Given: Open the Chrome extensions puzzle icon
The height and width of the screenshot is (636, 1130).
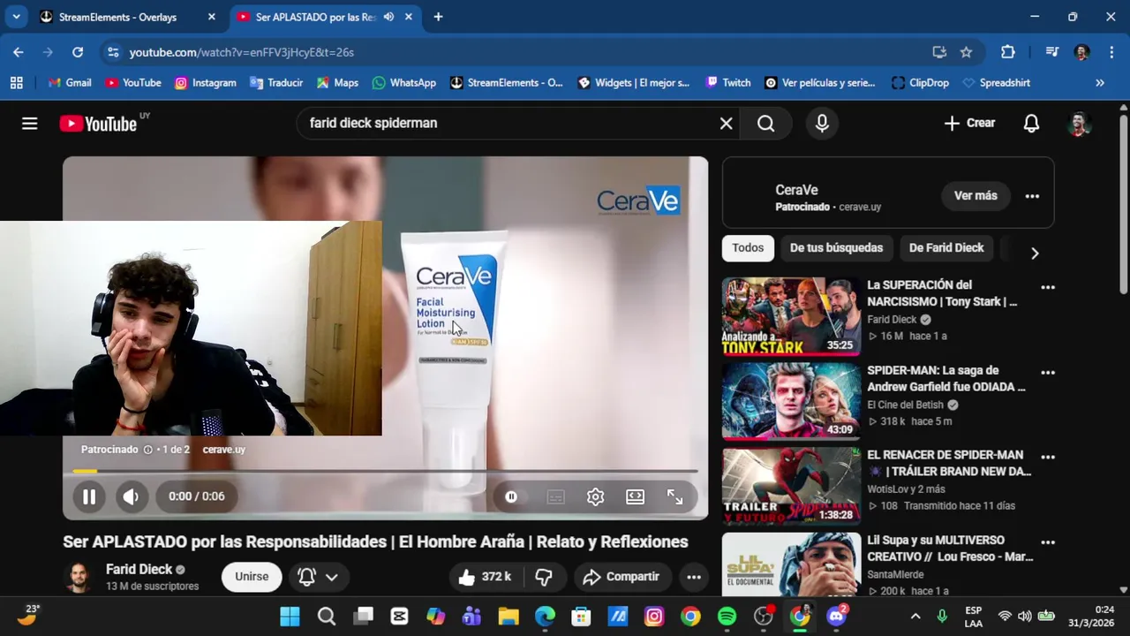Looking at the screenshot, I should [x=1008, y=52].
